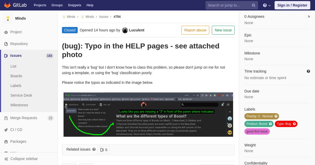Viewport: 315px width, 165px height.
Task: Open the Help question mark menu
Action: pyautogui.click(x=267, y=5)
